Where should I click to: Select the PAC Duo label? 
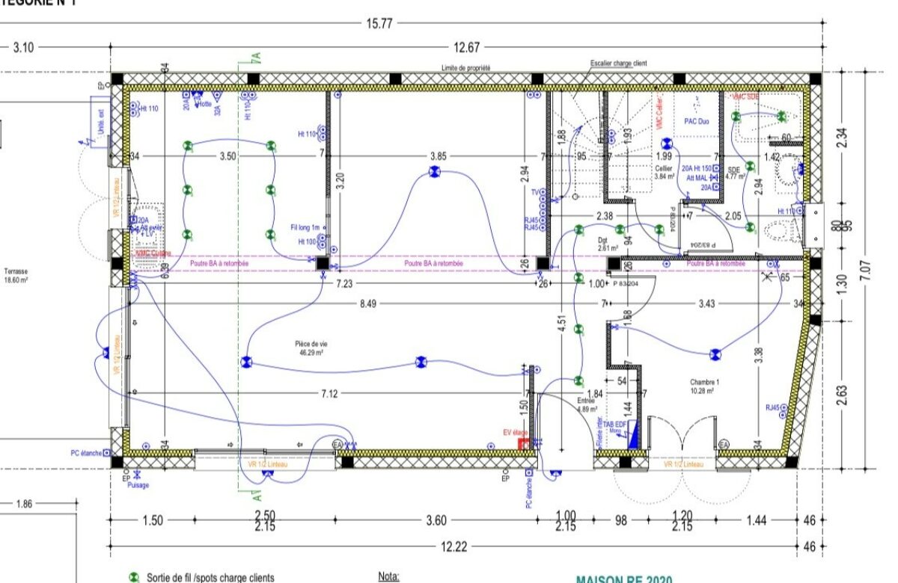coord(696,121)
